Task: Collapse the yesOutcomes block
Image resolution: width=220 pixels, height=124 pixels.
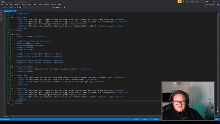Action: pos(12,75)
